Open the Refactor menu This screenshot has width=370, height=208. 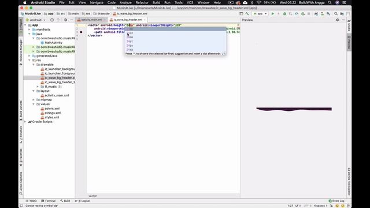tap(142, 2)
